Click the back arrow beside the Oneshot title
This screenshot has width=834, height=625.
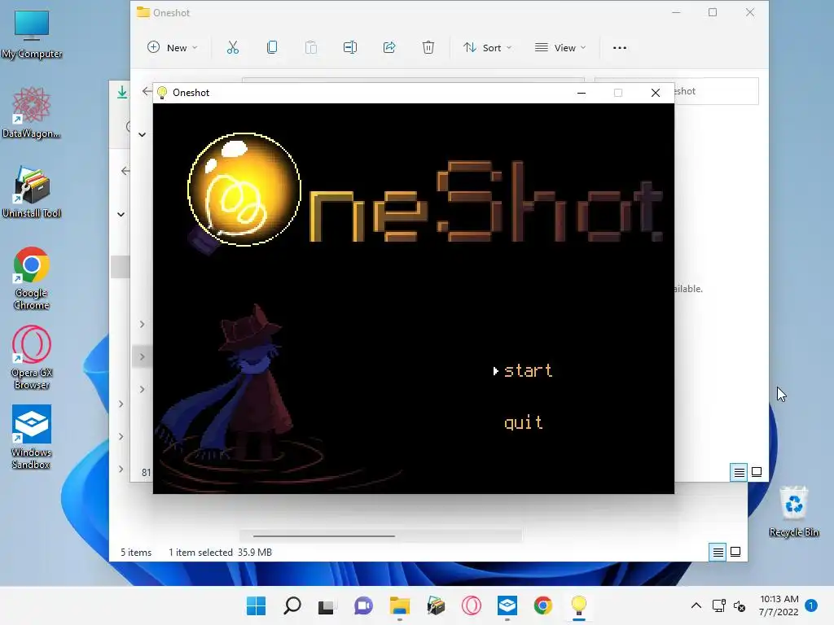tap(147, 91)
